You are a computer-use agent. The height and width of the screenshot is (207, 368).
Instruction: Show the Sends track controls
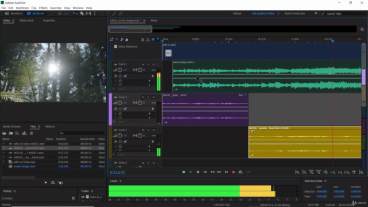[x=122, y=40]
